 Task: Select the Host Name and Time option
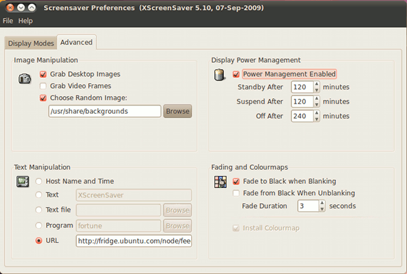(39, 181)
